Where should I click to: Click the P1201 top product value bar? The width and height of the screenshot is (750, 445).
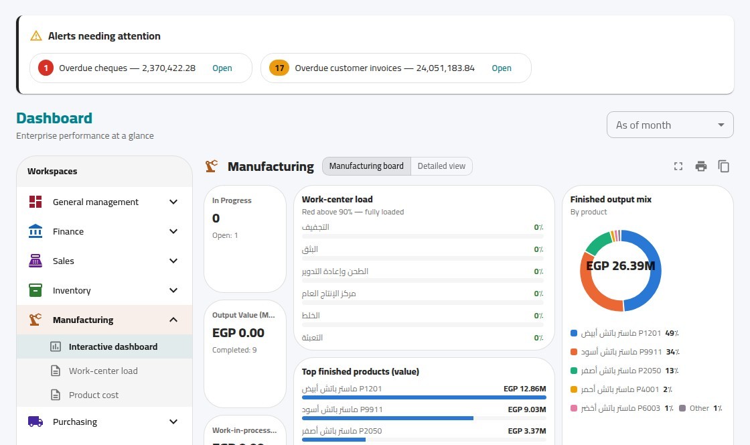[424, 397]
